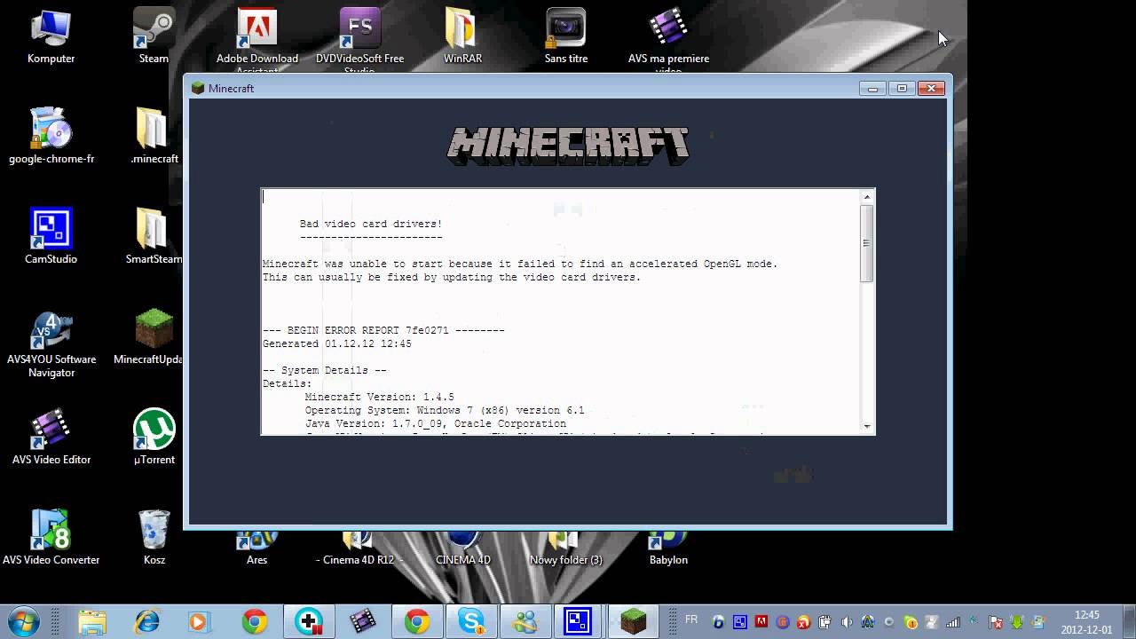Viewport: 1136px width, 639px height.
Task: Switch to the Windows Live Messenger taskbar button
Action: click(x=525, y=621)
